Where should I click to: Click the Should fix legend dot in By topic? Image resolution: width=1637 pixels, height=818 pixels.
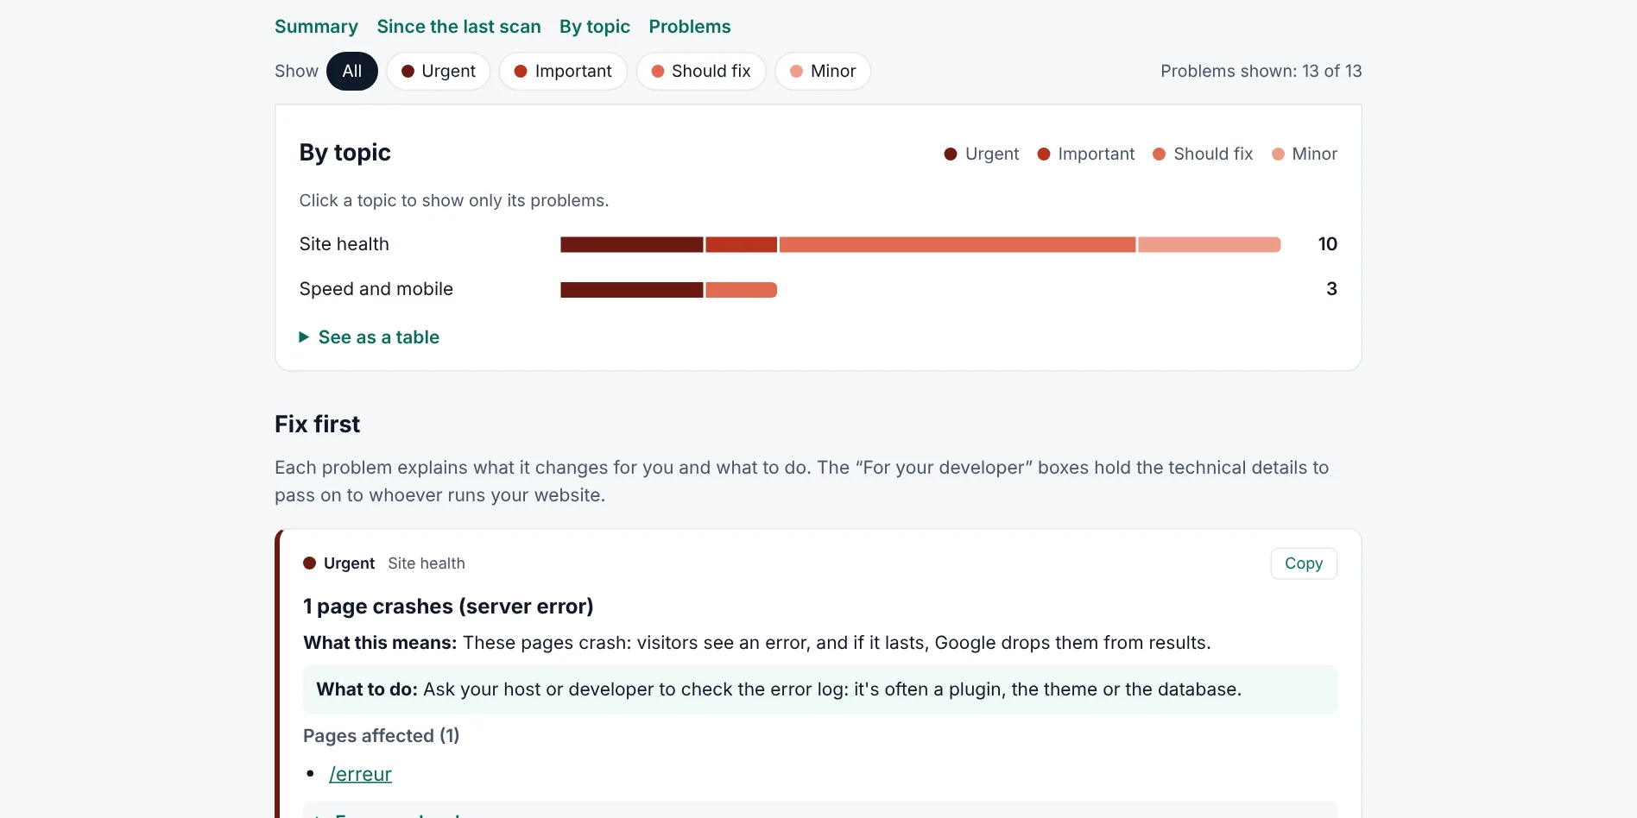[1160, 154]
